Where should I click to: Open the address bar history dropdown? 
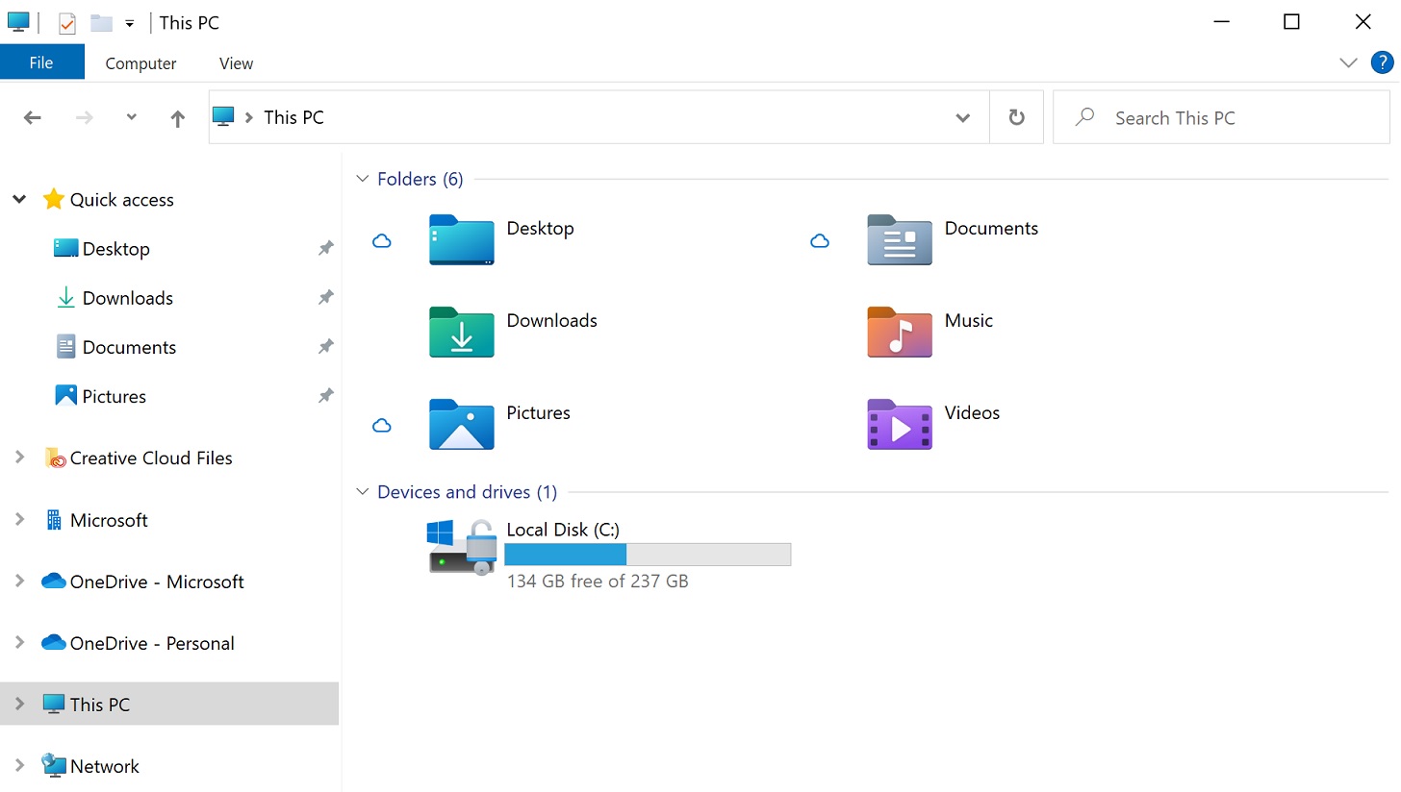(962, 117)
